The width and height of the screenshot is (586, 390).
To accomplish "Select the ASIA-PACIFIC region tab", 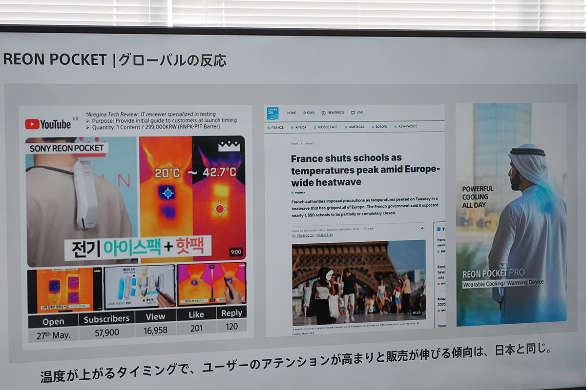I will [x=406, y=127].
